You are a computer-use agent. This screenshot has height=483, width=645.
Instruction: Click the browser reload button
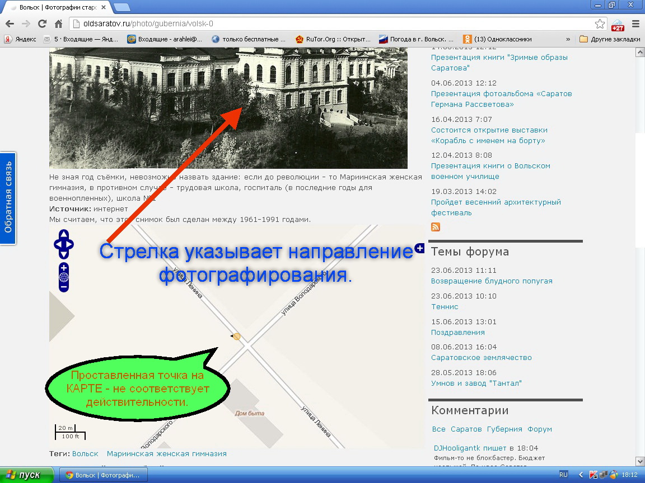point(42,24)
